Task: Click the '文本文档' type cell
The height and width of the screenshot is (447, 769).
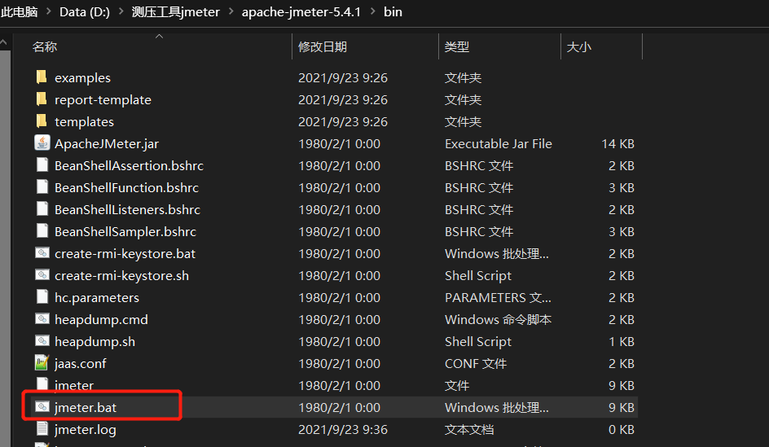Action: tap(469, 430)
